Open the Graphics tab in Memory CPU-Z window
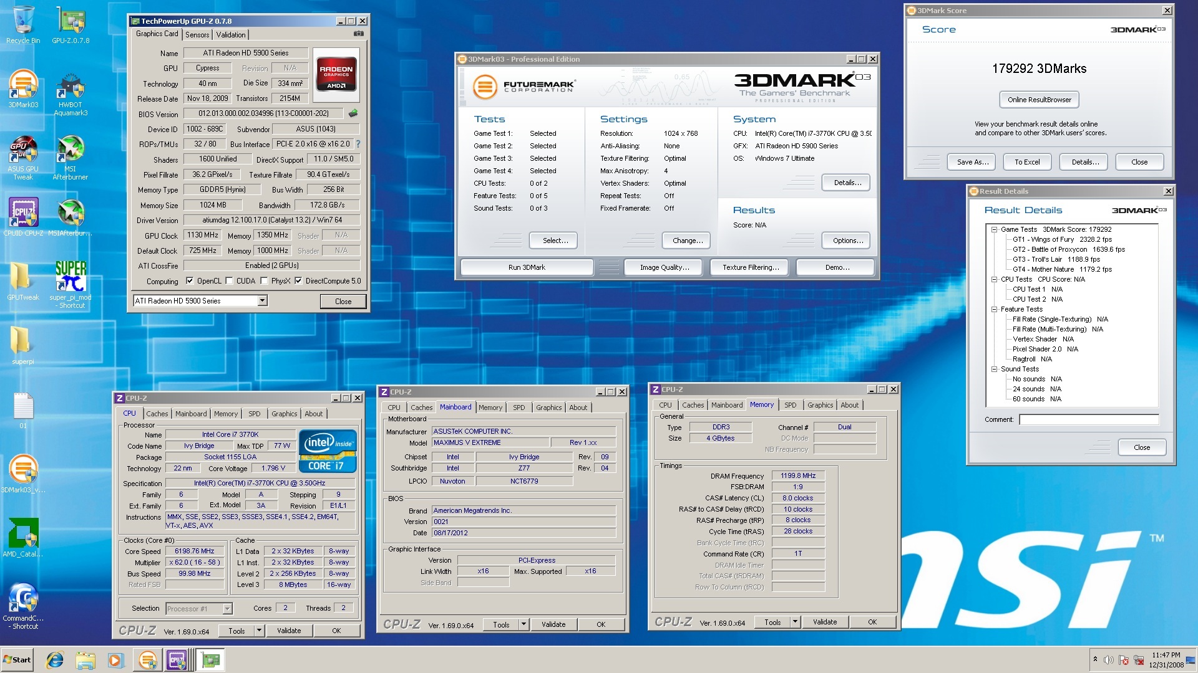 [x=820, y=405]
